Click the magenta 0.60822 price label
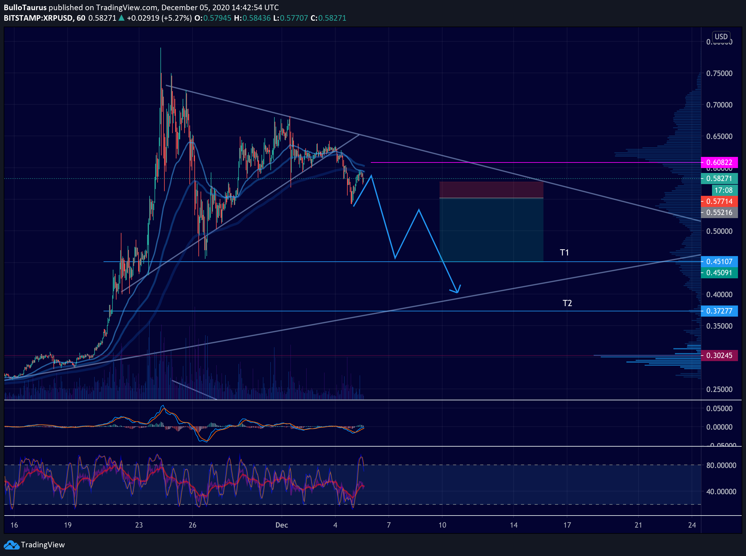The height and width of the screenshot is (556, 746). 719,162
